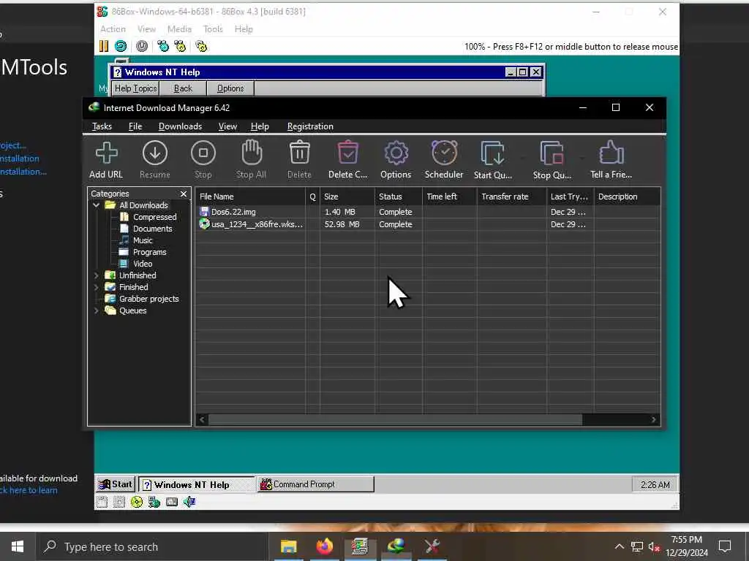
Task: Open the File menu in IDM
Action: coord(135,126)
